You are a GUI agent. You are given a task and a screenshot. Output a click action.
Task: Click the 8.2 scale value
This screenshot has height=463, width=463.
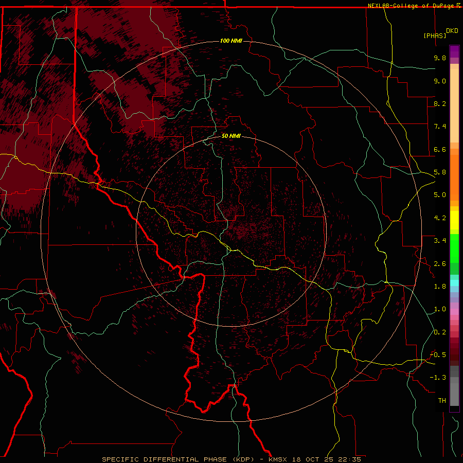[x=440, y=103]
